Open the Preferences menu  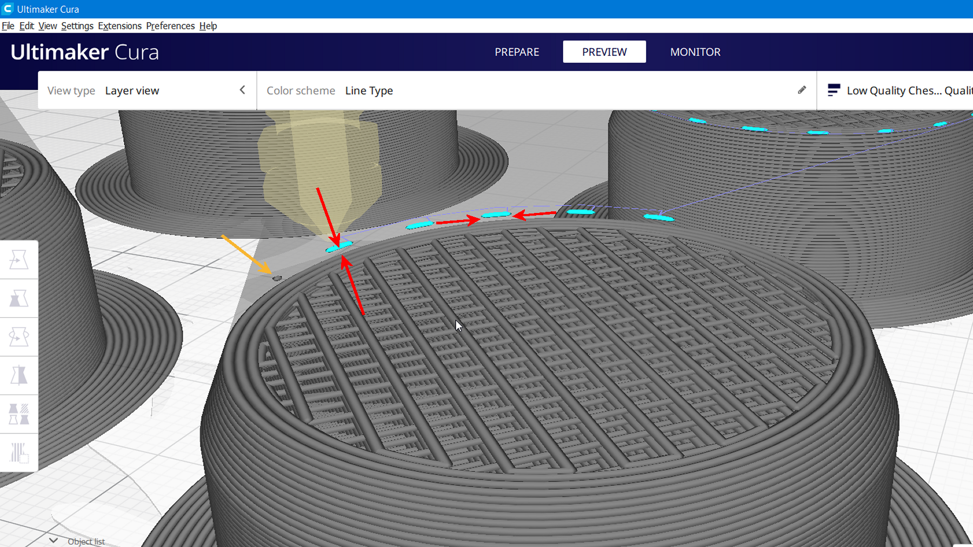pyautogui.click(x=170, y=26)
